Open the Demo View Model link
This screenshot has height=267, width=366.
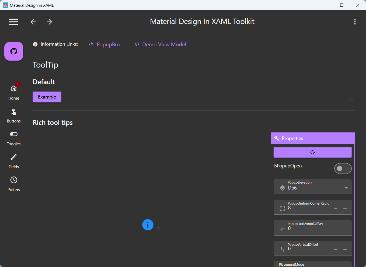point(160,44)
